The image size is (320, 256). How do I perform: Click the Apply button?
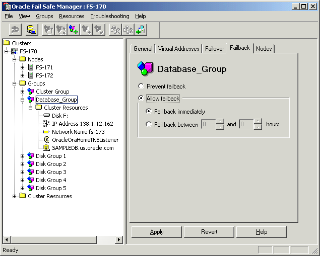(157, 232)
